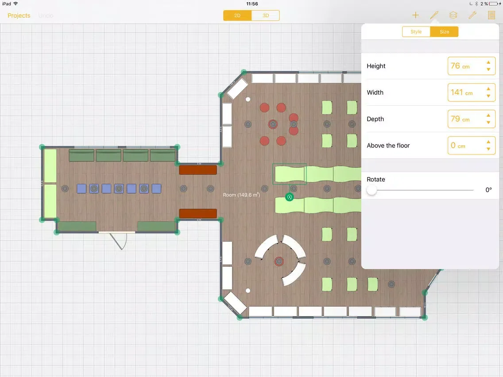Select the rightmost blue chair
Image resolution: width=503 pixels, height=377 pixels.
tap(157, 188)
